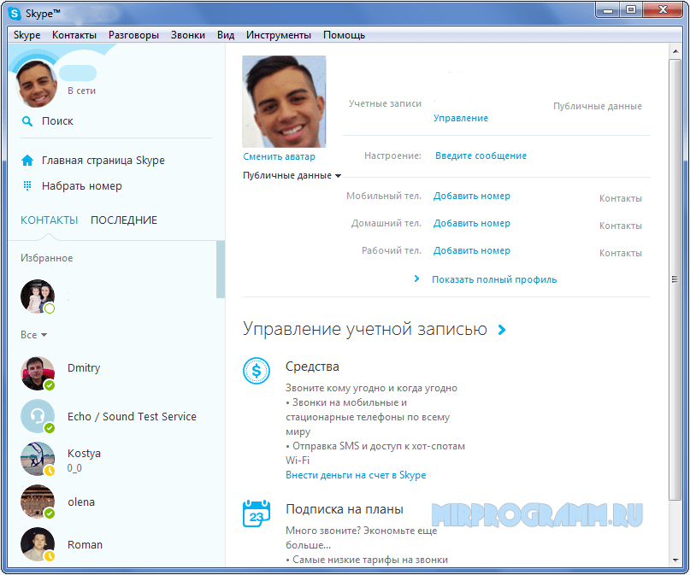Select the olena contact name
Screen dimensions: 690x575
pos(81,502)
